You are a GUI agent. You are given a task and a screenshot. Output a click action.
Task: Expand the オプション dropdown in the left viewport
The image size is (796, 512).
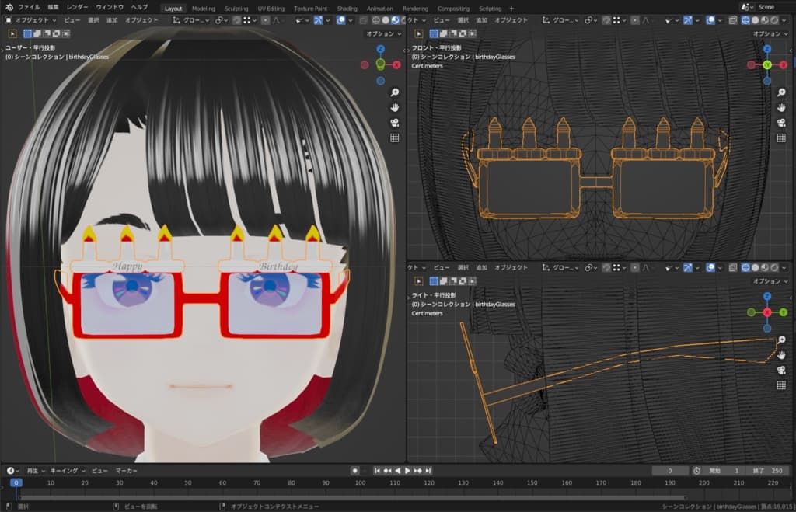382,33
